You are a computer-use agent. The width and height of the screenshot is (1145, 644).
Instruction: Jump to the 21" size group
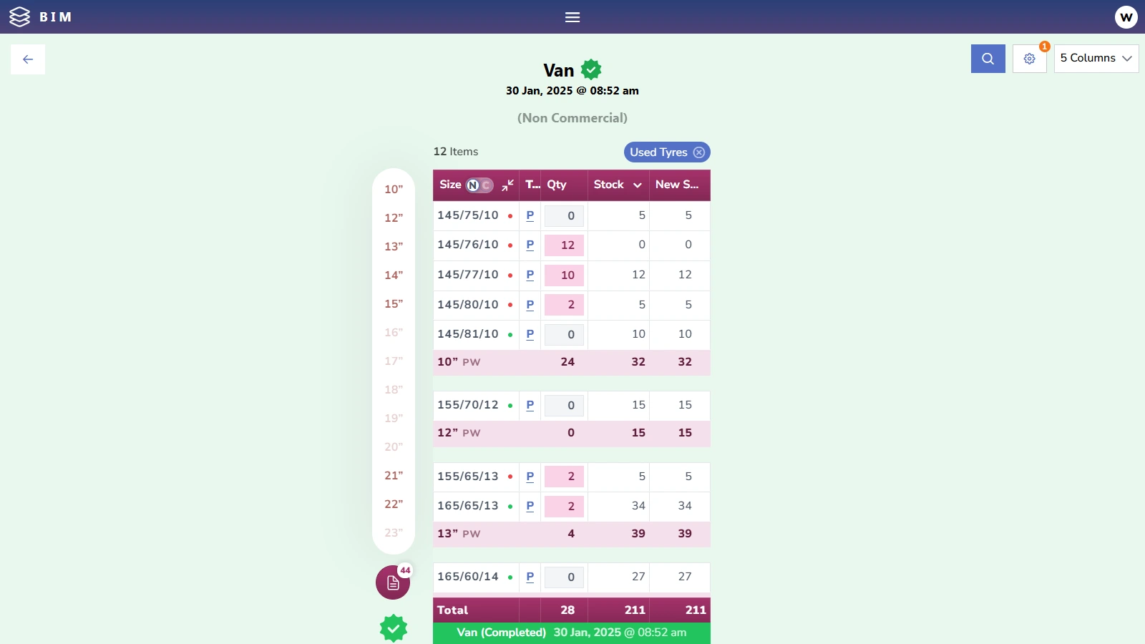click(x=394, y=476)
